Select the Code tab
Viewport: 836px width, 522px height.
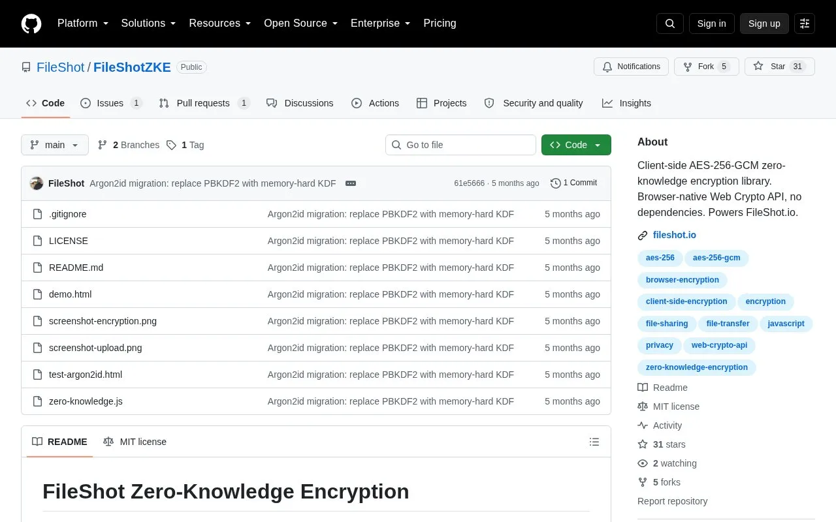pos(45,103)
